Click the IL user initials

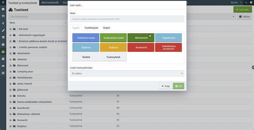[246, 3]
